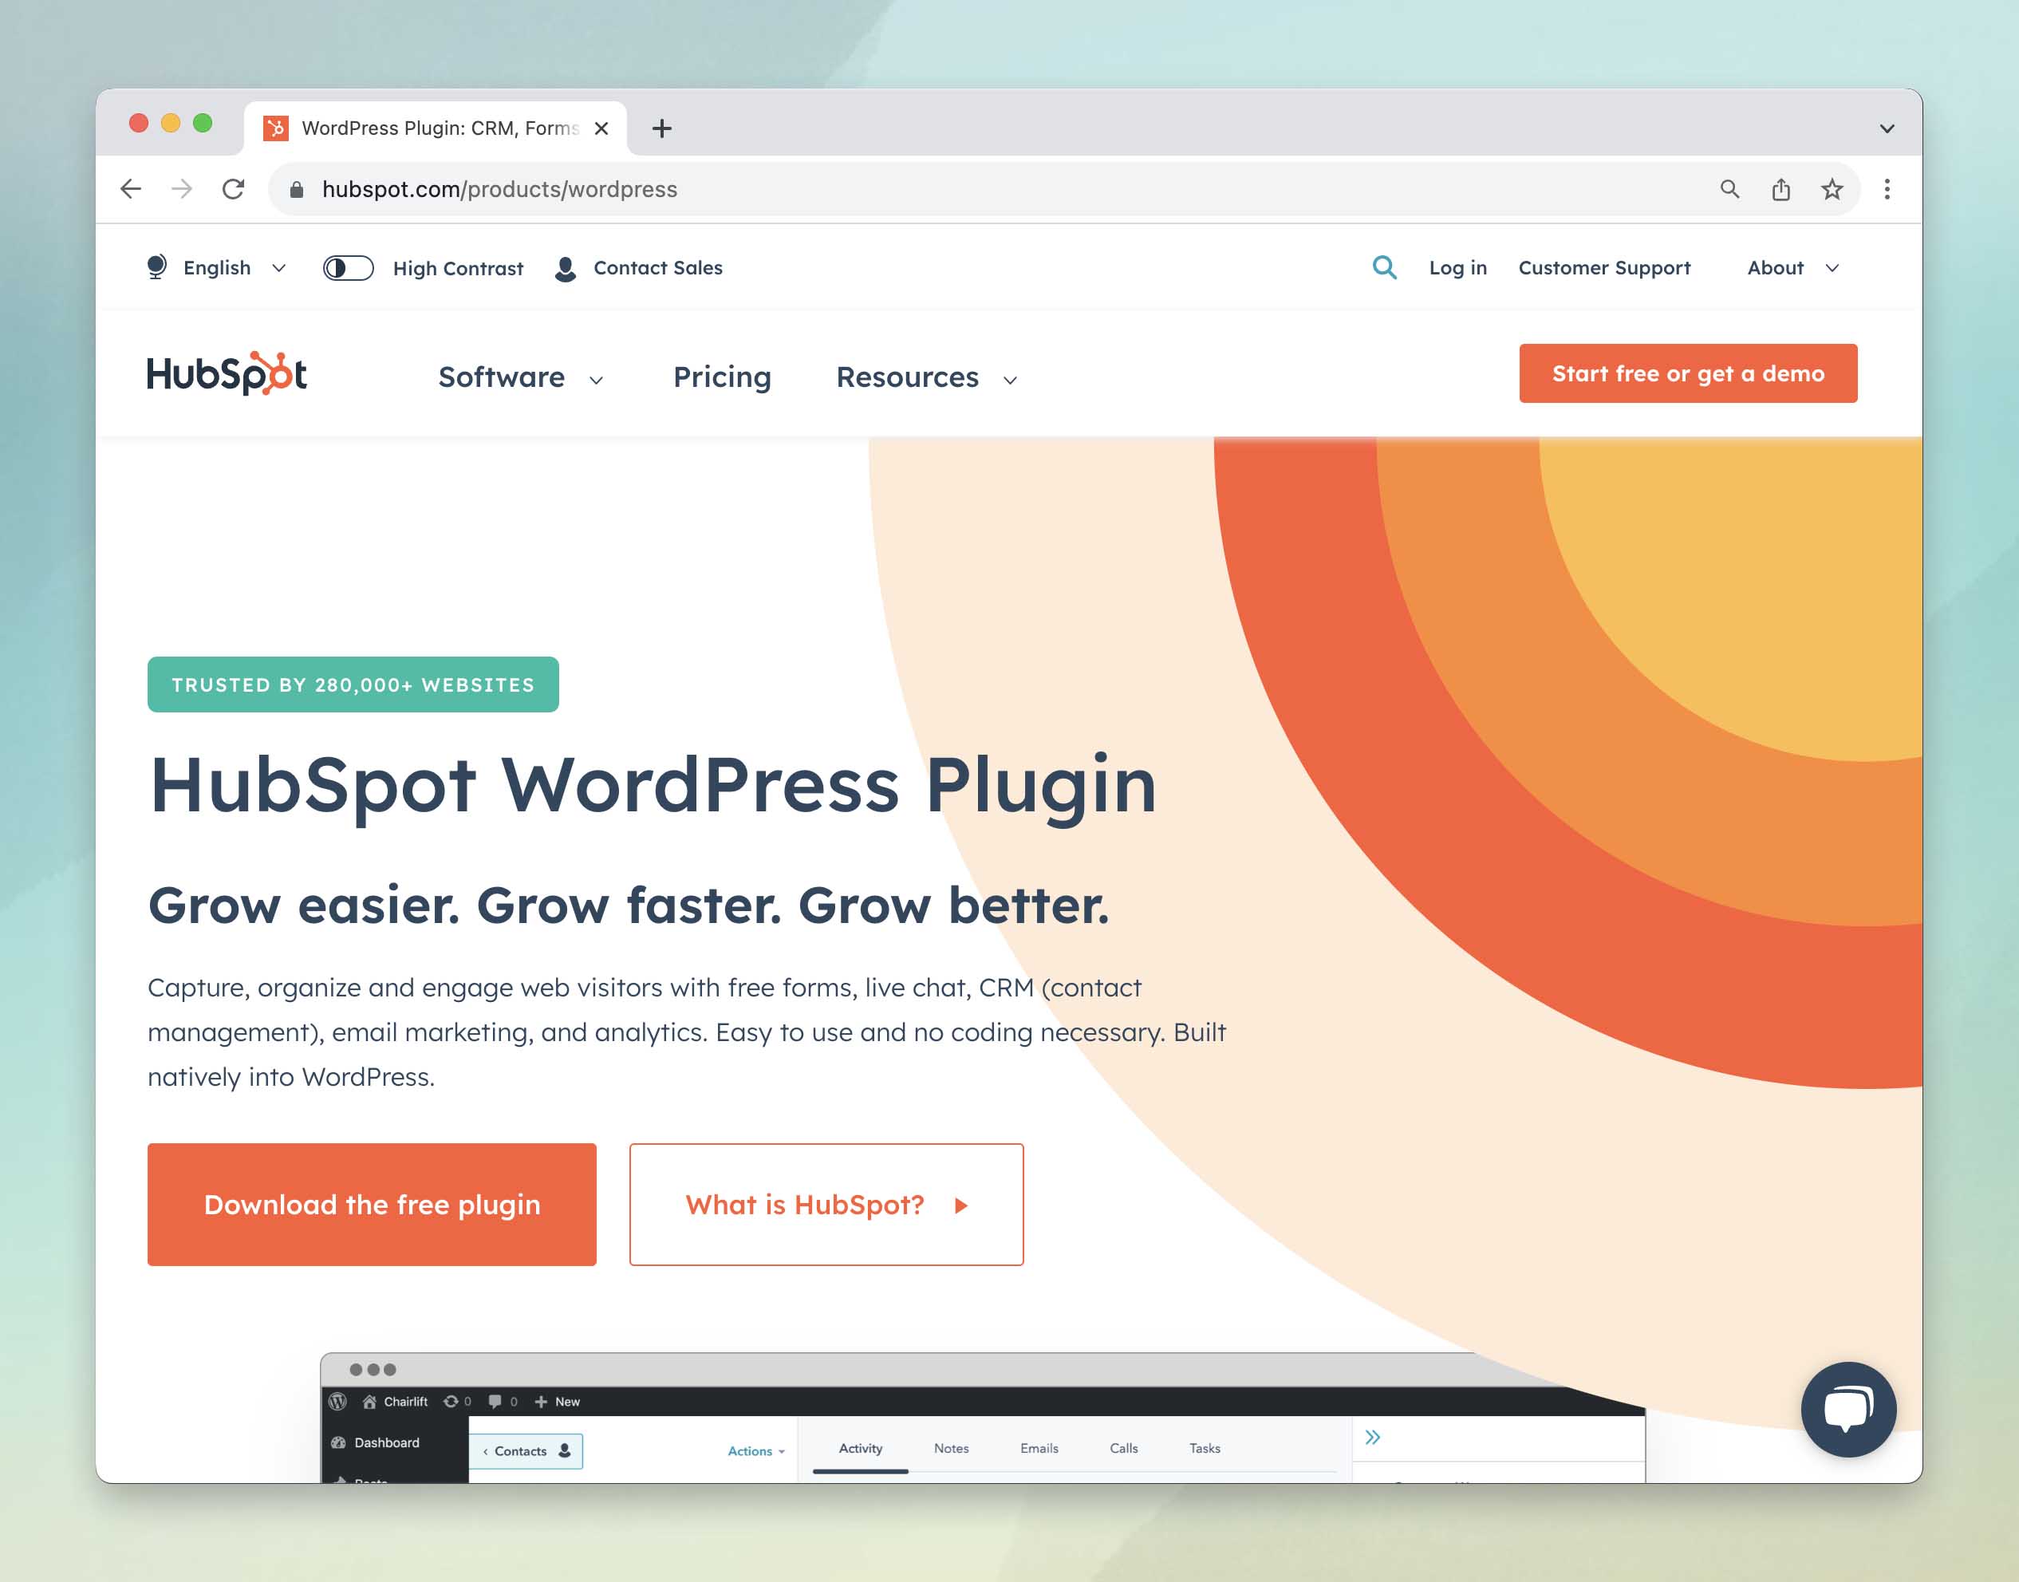Click the About link text
The image size is (2019, 1582).
(x=1774, y=268)
